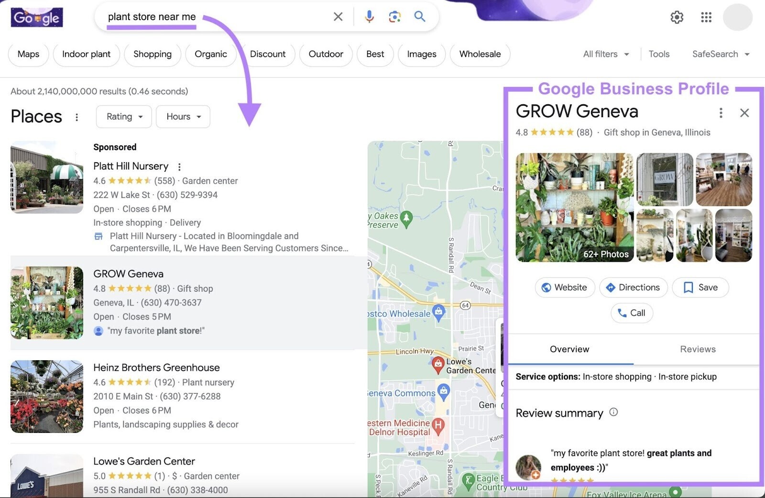Viewport: 765px width, 498px height.
Task: Open GROW Geneva profile options menu
Action: [721, 113]
